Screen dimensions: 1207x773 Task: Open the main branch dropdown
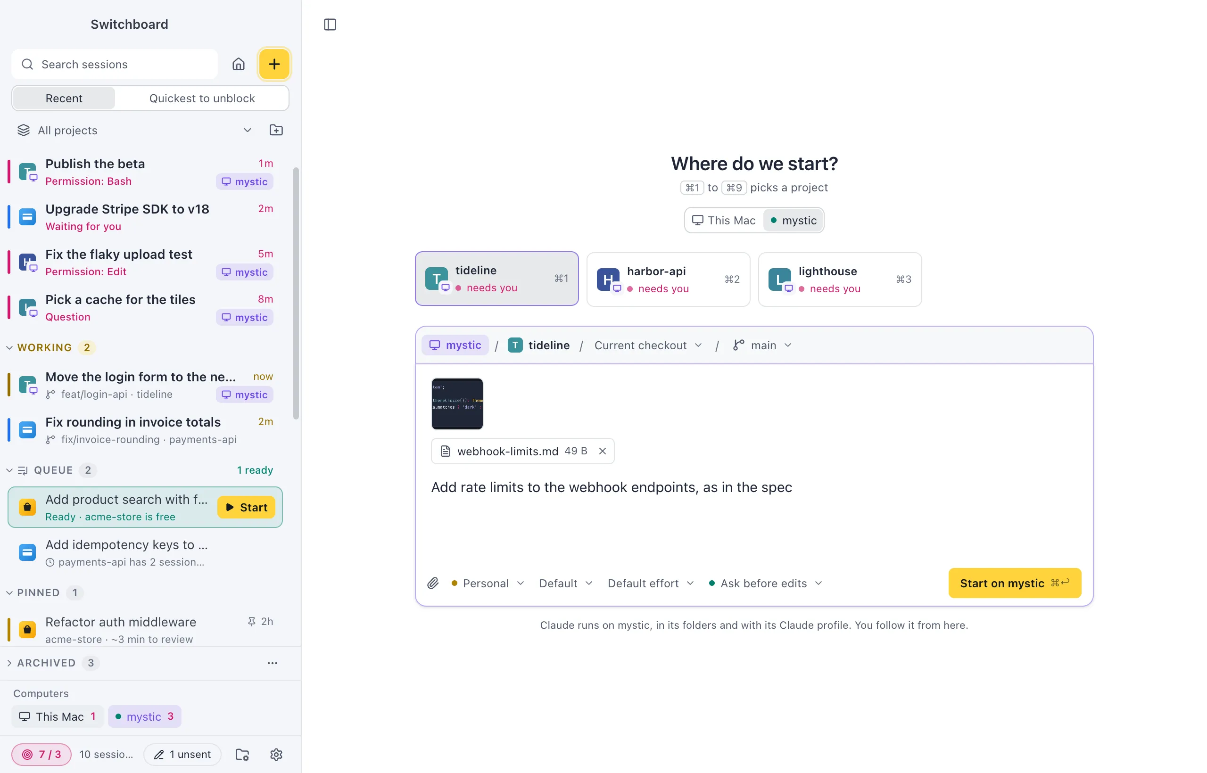pos(762,345)
